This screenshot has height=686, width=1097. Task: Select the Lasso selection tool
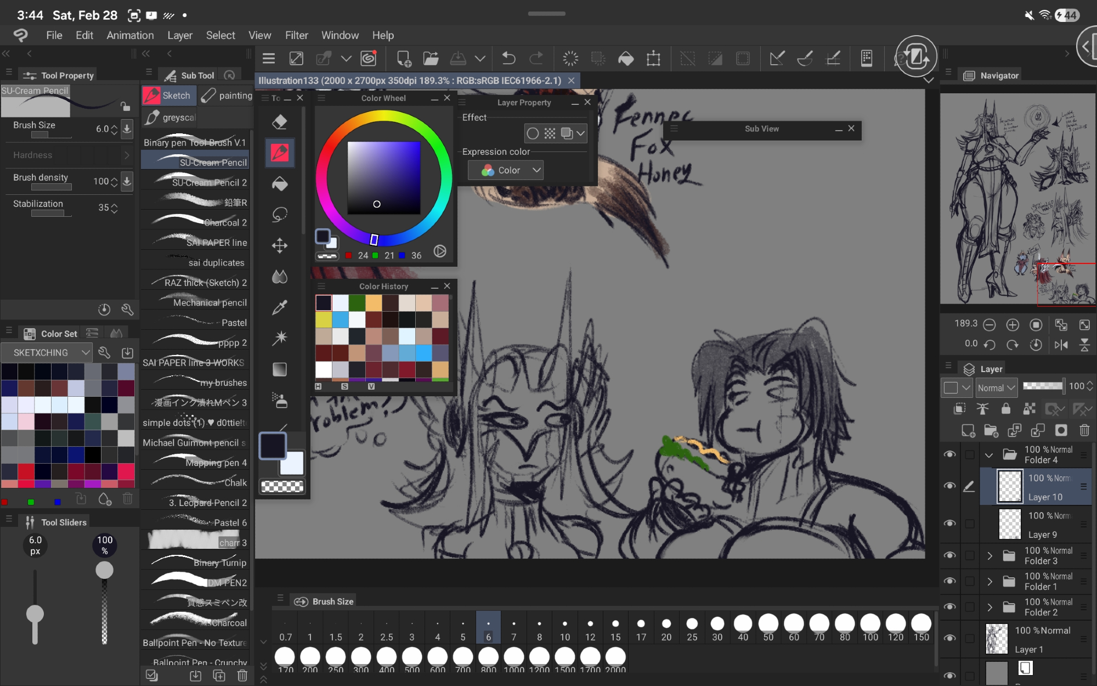click(280, 215)
